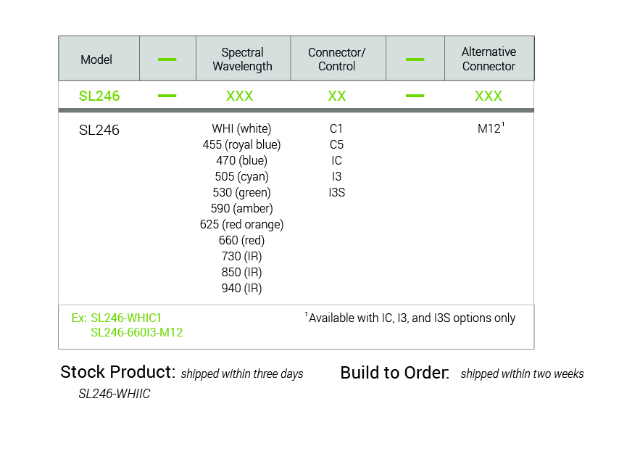Open the stock product SL246-WHIIC
Viewport: 619px width, 475px height.
coord(115,395)
